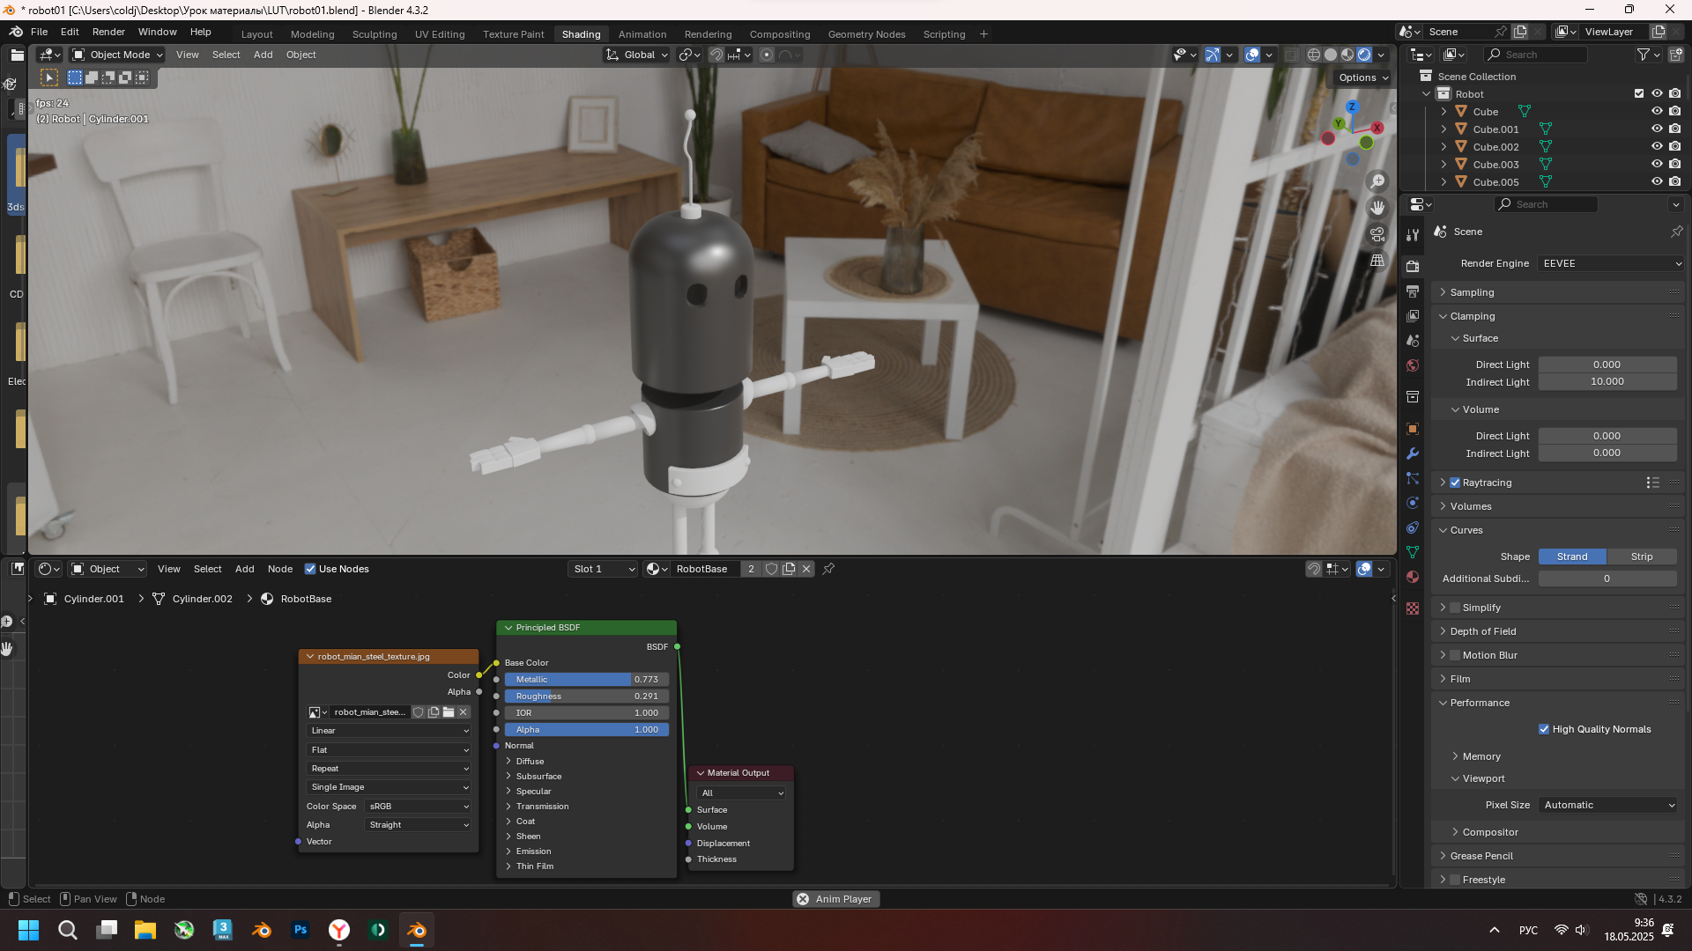Image resolution: width=1692 pixels, height=951 pixels.
Task: Uncheck High Quality Normals
Action: pyautogui.click(x=1544, y=729)
